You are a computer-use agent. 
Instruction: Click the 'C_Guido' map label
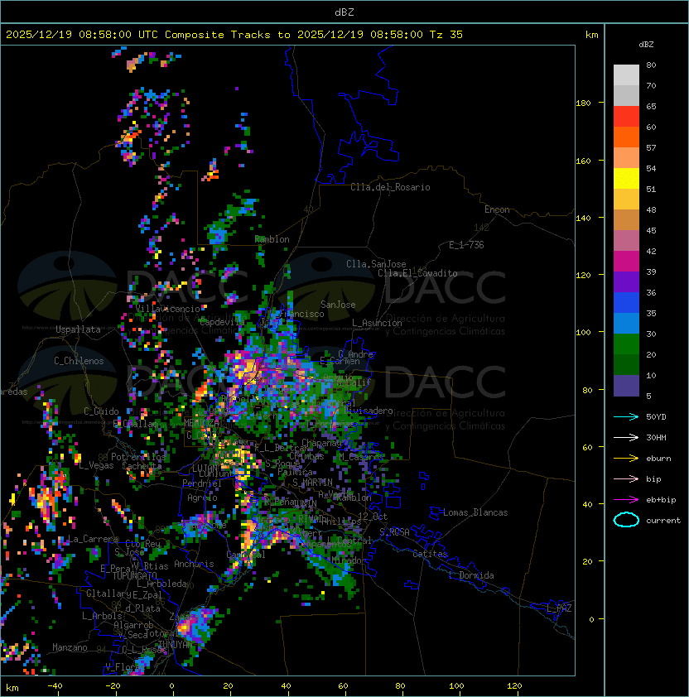[x=101, y=411]
